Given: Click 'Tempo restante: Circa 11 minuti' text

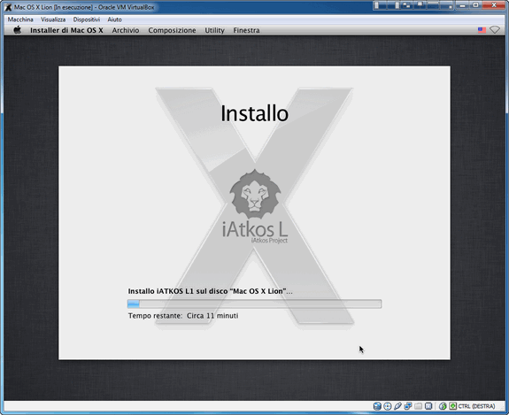Looking at the screenshot, I should 183,315.
